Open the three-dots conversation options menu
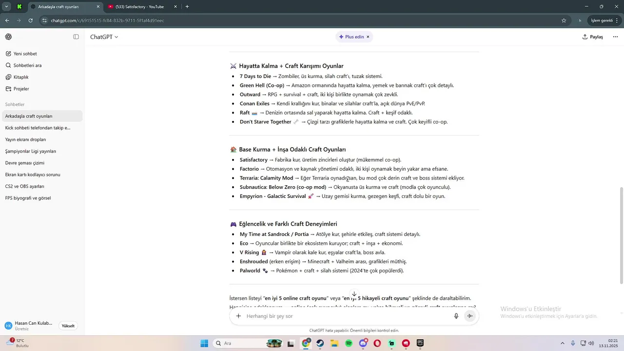 (x=615, y=37)
